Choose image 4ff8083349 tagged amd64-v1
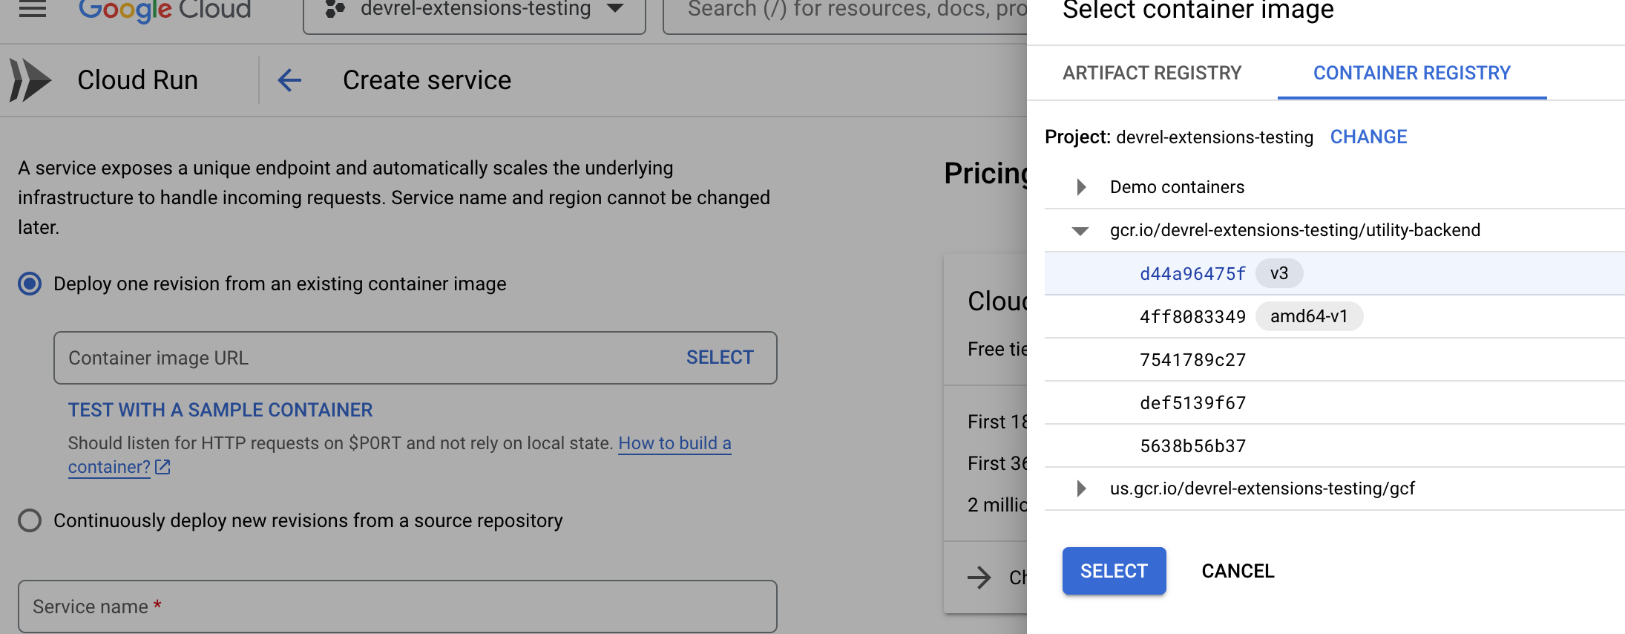Screen dimensions: 1625x634 point(1192,317)
